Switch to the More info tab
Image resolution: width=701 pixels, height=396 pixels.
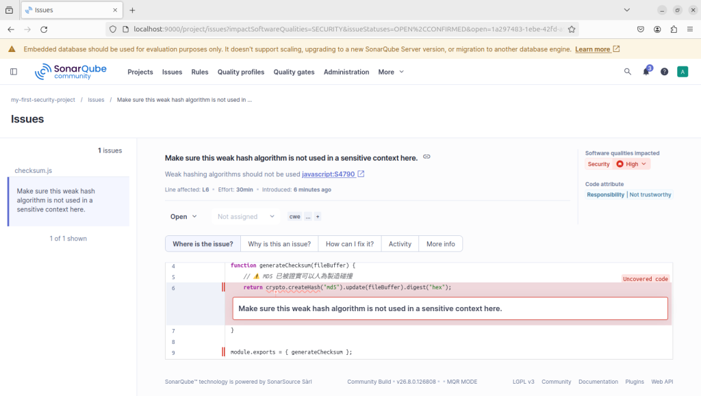[440, 243]
